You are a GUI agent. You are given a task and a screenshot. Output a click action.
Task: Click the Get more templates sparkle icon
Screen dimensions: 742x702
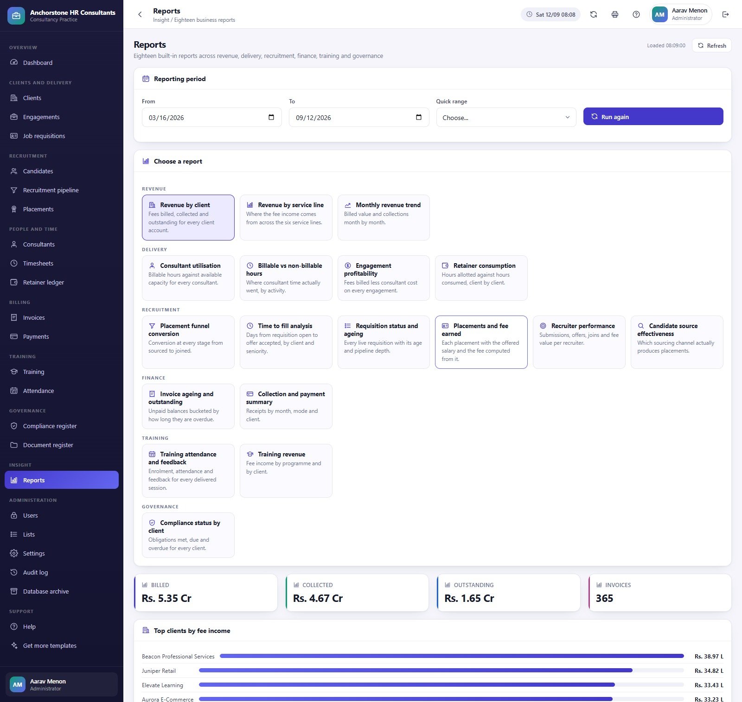(x=14, y=645)
